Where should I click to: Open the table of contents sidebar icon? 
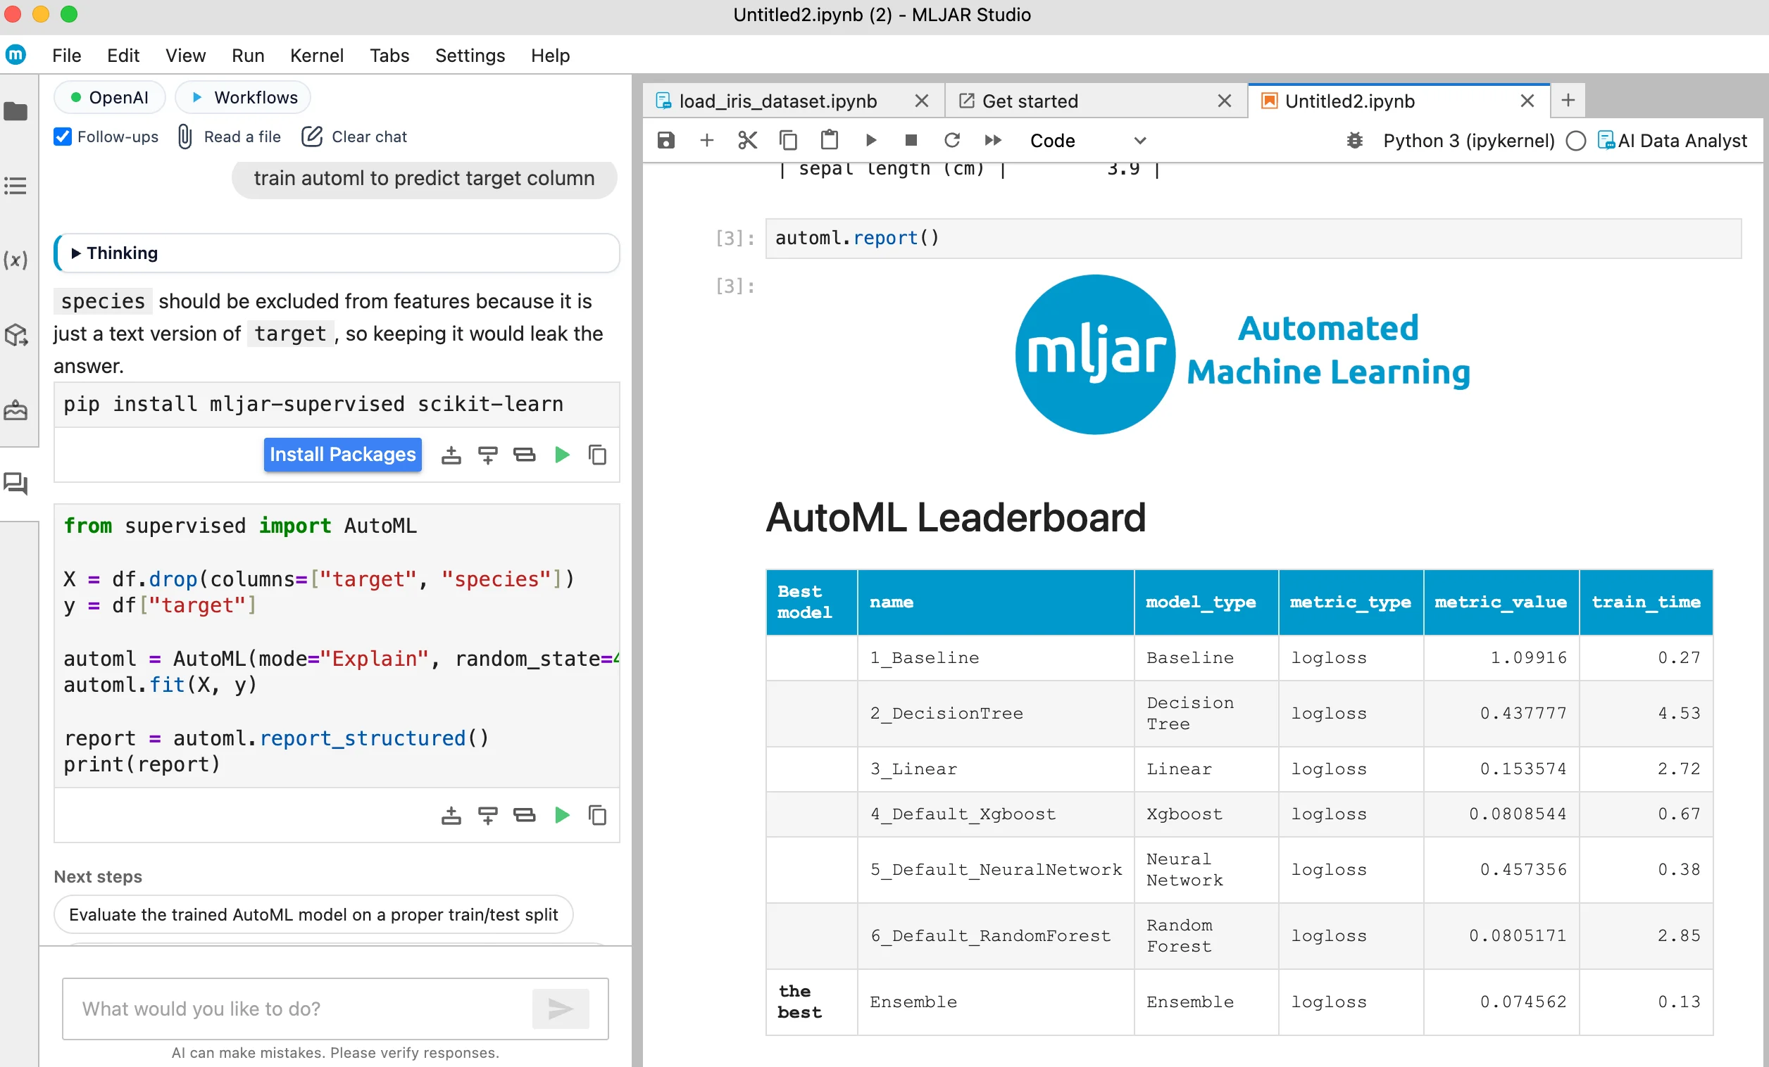(15, 186)
